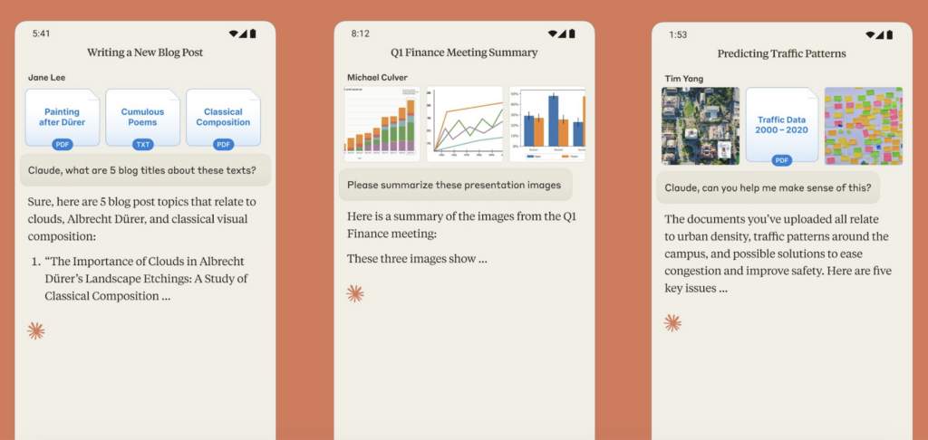Open the line graph presentation image
This screenshot has width=928, height=440.
465,124
